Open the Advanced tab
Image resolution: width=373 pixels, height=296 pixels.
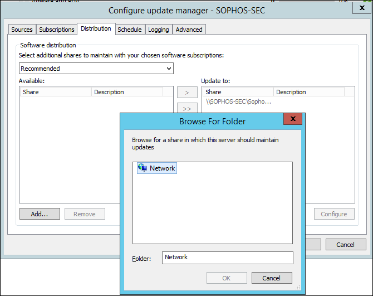(189, 30)
